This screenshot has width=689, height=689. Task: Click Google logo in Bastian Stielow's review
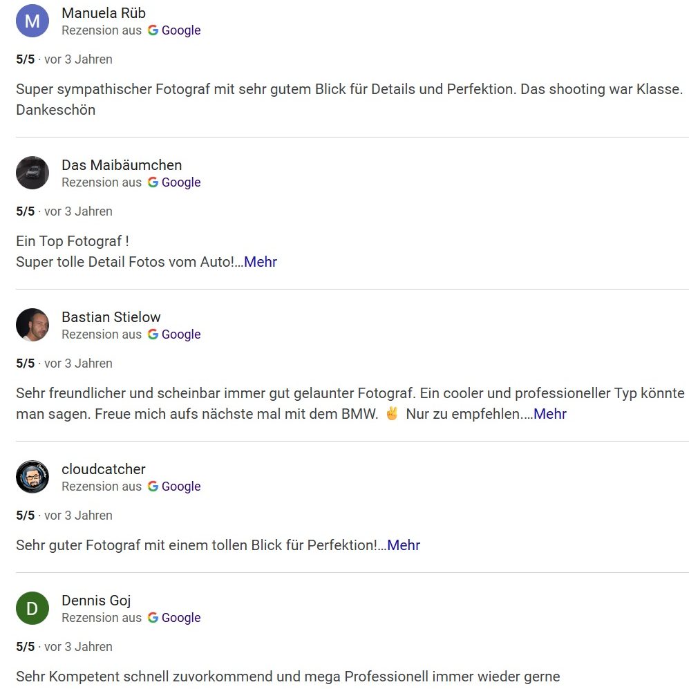click(153, 334)
